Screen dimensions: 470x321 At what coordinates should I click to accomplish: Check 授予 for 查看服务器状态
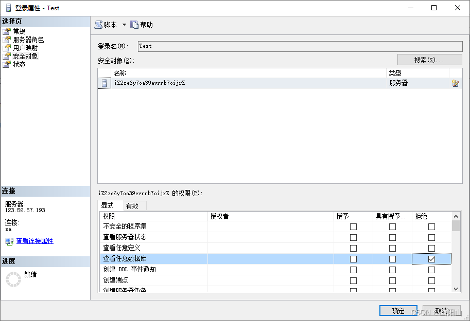click(353, 237)
